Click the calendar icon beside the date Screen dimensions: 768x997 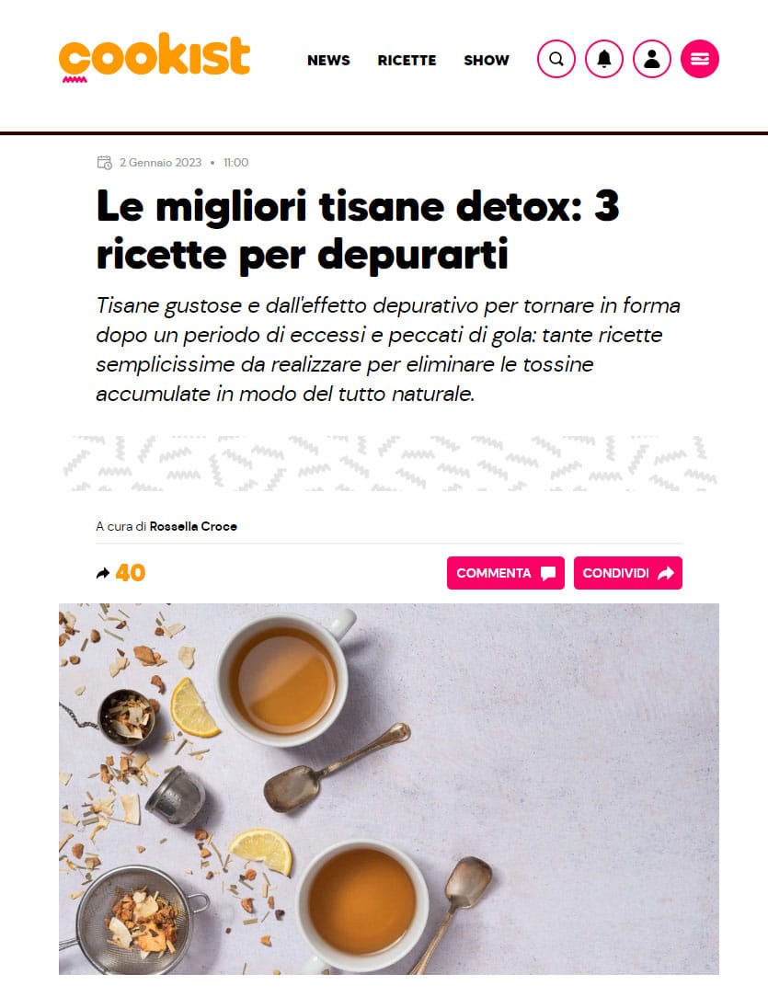[104, 162]
